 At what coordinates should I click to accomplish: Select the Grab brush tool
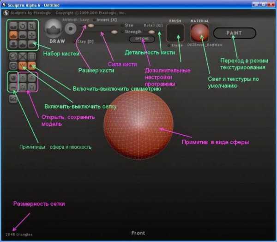coord(32,35)
